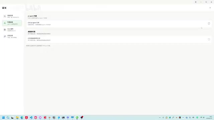The image size is (214, 120).
Task: Tick the checkbox in the 桌面端代理 section
Action: (209, 39)
